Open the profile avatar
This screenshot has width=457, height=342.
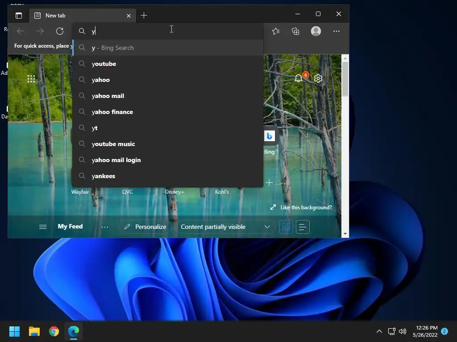(x=316, y=31)
